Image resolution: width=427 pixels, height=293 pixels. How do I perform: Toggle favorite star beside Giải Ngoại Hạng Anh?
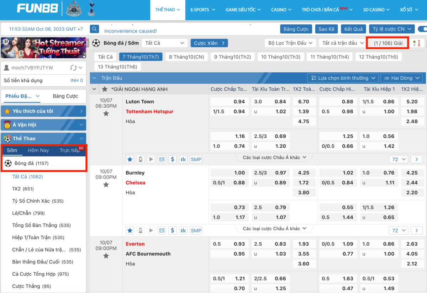point(105,89)
